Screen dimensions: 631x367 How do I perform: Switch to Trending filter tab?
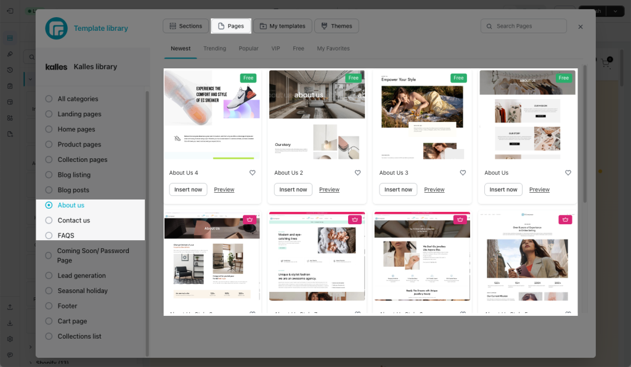click(214, 49)
